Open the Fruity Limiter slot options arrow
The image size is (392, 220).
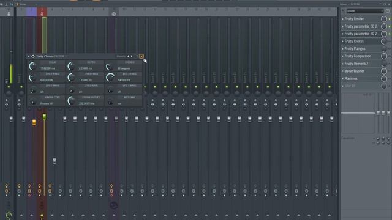point(343,19)
